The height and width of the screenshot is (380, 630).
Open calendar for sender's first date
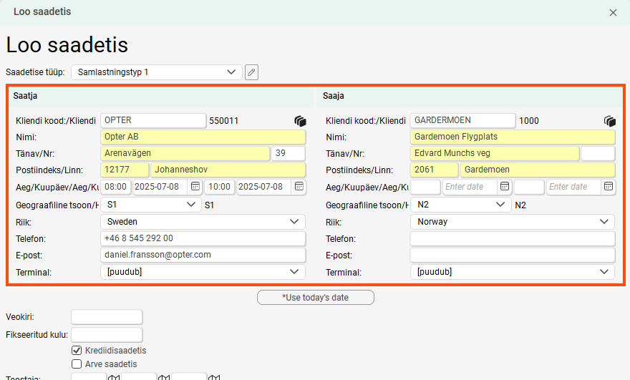(195, 187)
